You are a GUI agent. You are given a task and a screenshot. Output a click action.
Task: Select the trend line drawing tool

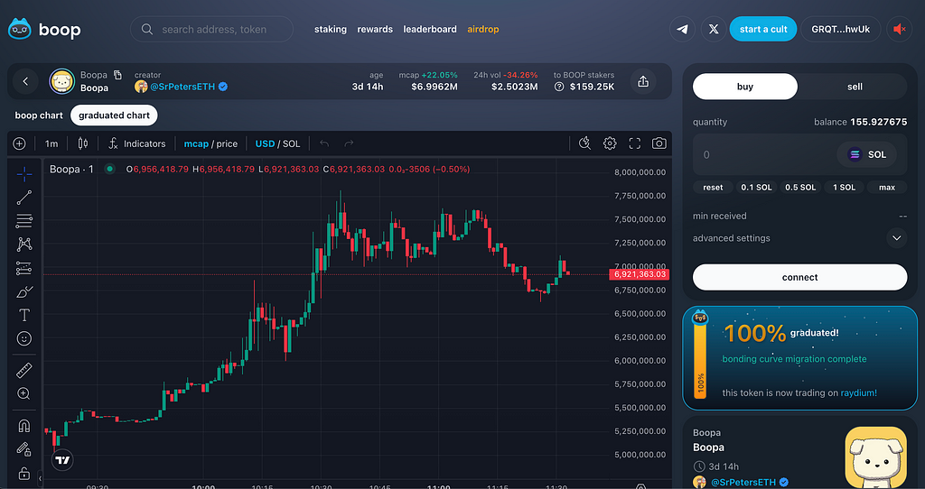[24, 198]
